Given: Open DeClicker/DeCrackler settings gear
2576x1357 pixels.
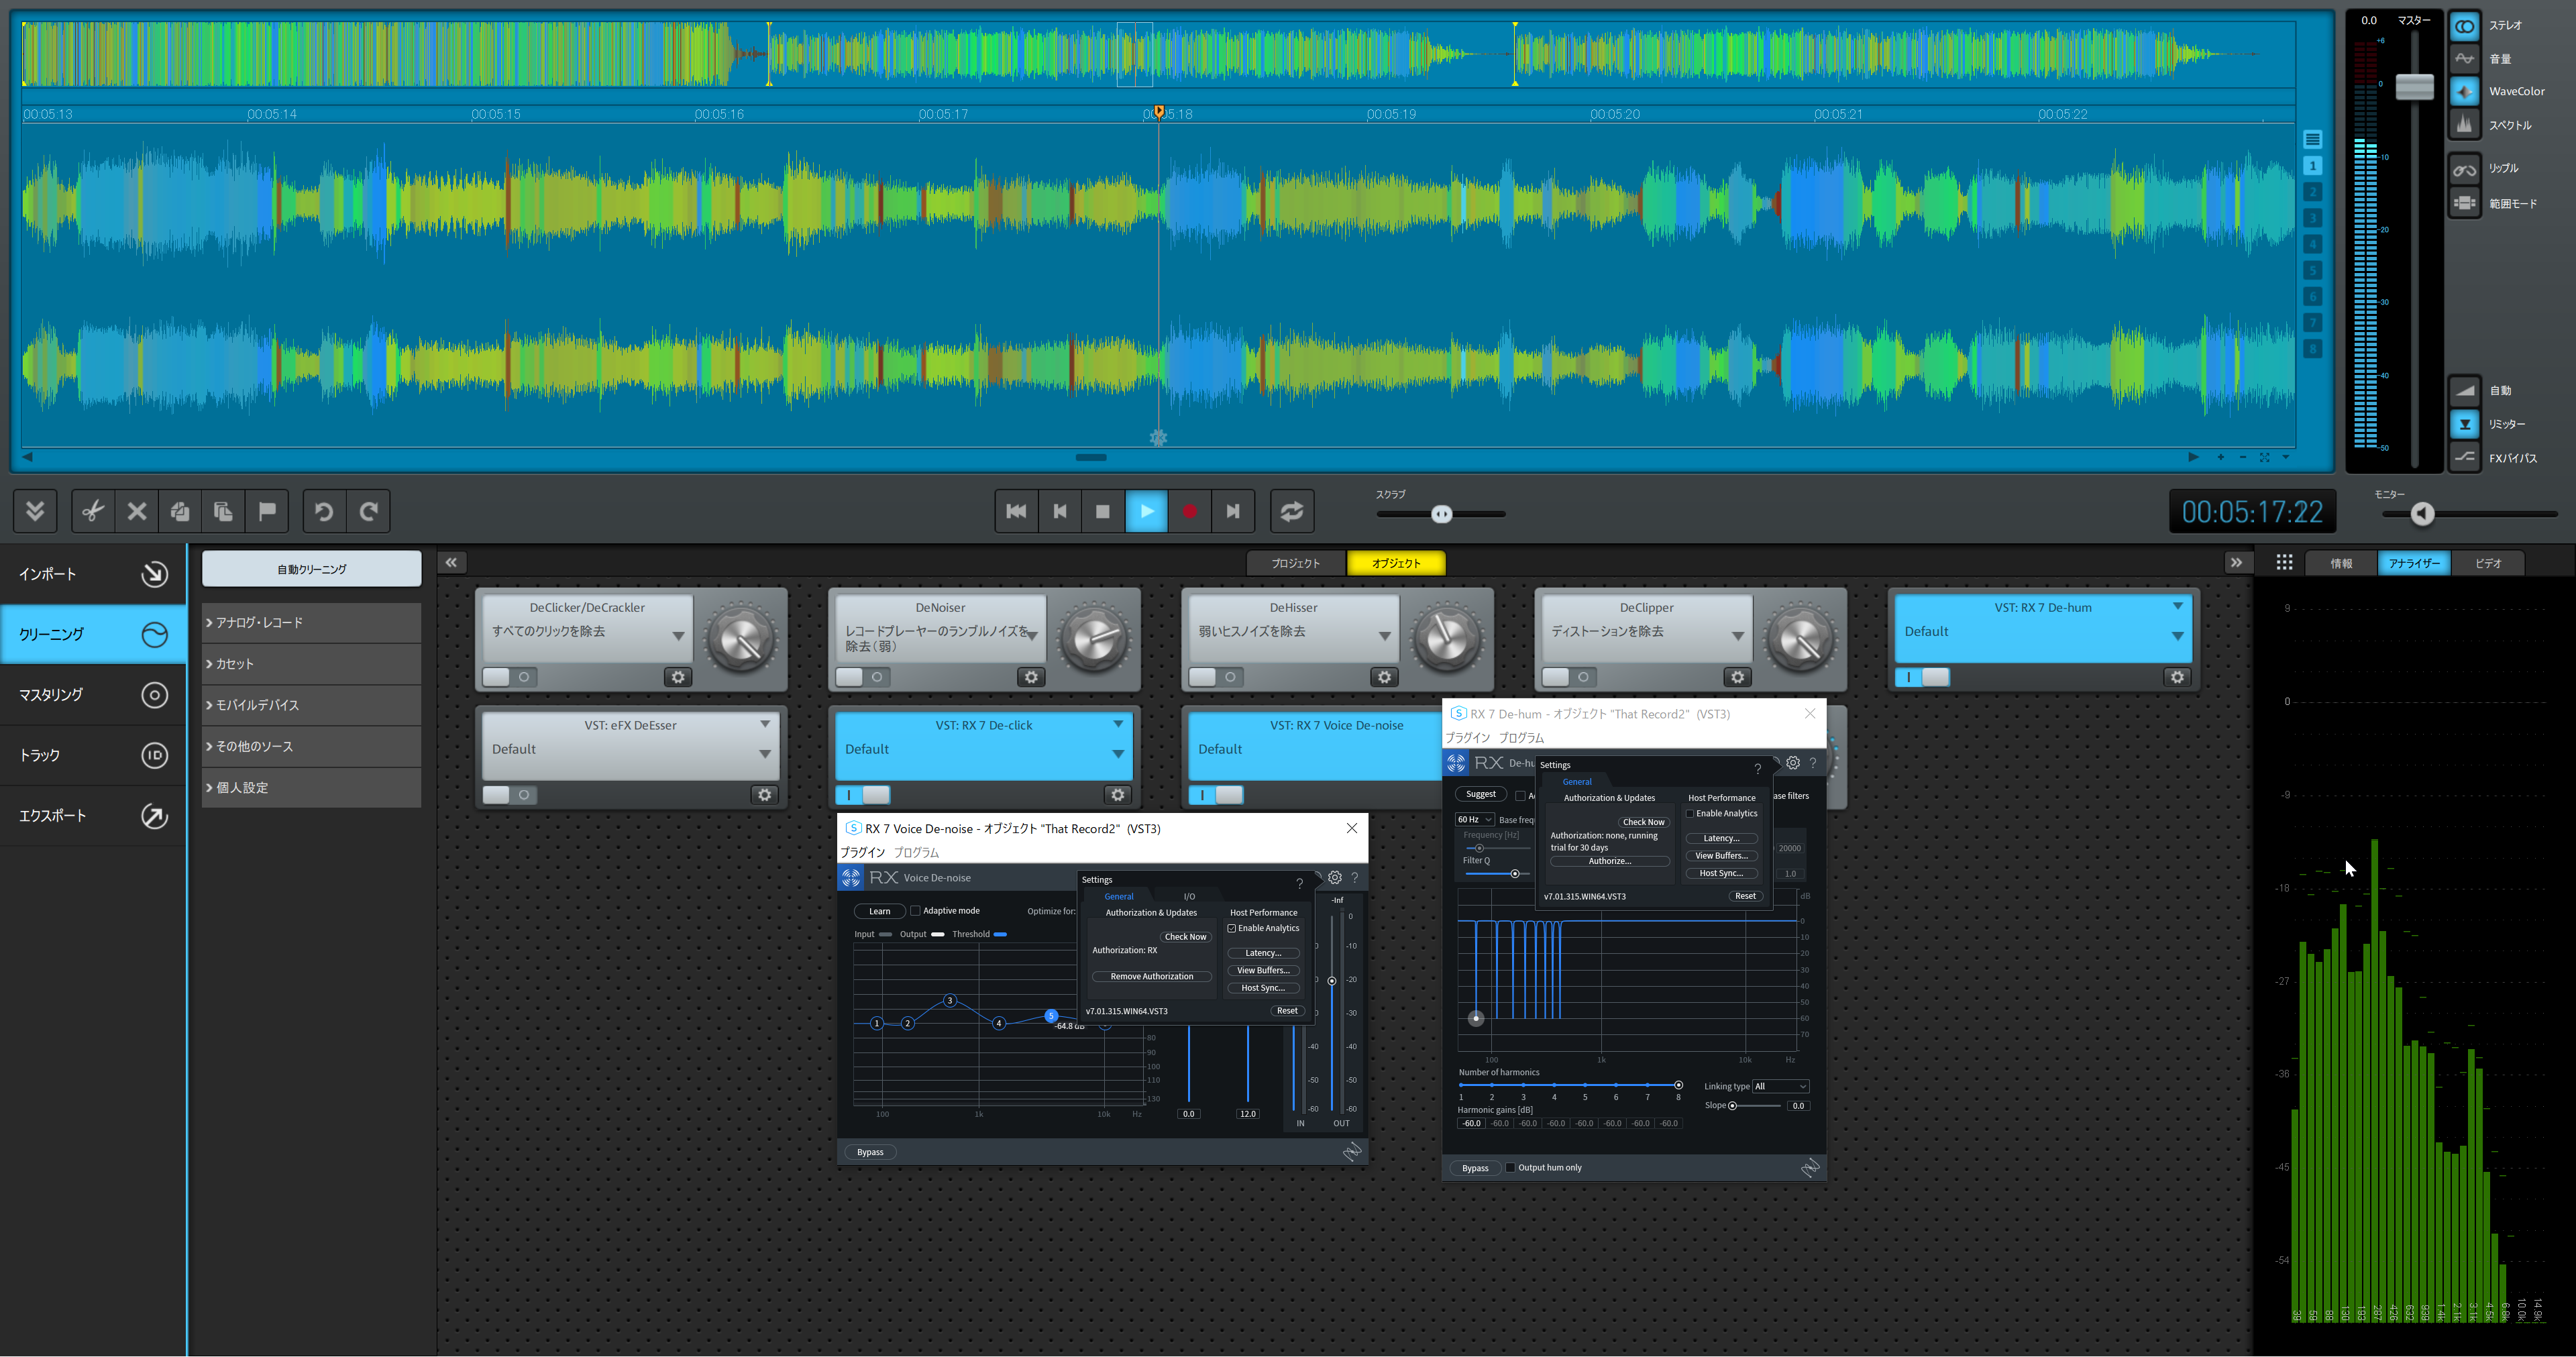Looking at the screenshot, I should point(678,677).
